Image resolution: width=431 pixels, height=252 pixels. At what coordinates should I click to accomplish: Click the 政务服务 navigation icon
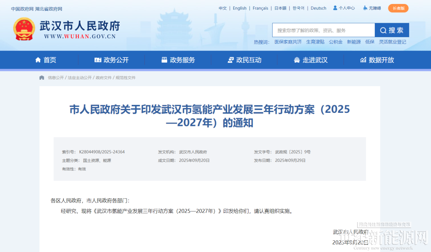coord(164,60)
